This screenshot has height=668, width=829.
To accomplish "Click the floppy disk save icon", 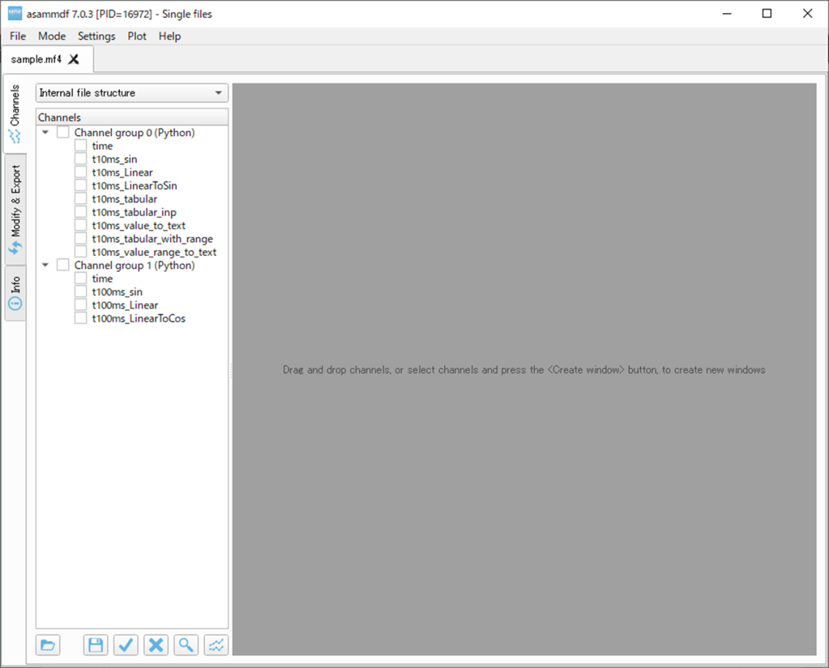I will 96,645.
